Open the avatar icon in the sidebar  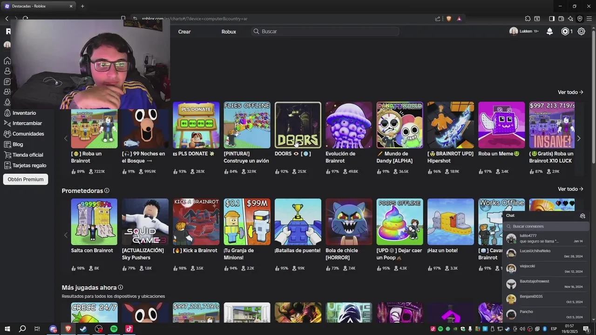7,102
